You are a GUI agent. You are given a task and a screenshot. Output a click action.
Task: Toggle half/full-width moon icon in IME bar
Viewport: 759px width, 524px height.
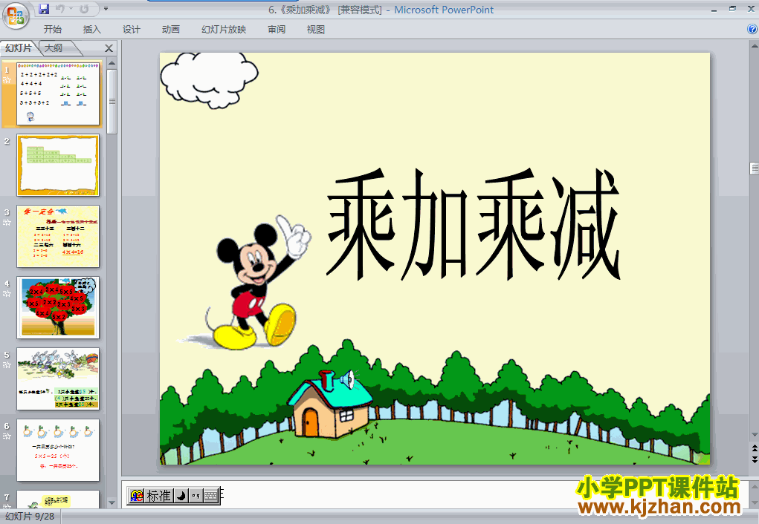[x=181, y=496]
